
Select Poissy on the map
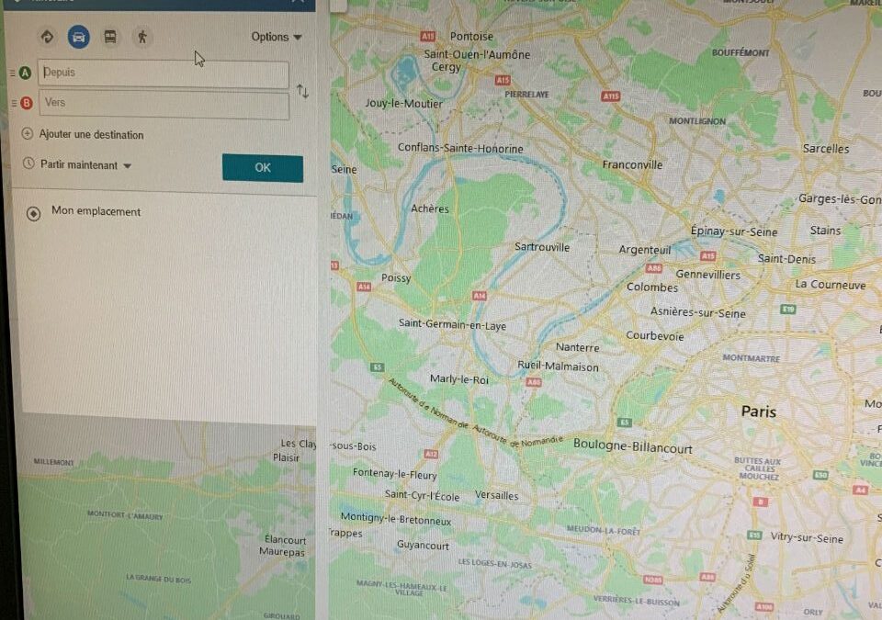tap(396, 278)
